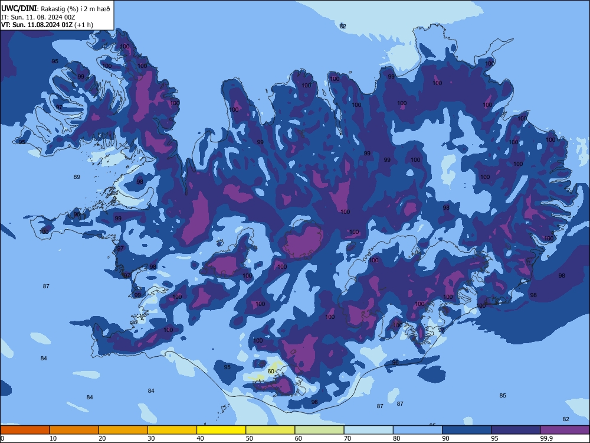
Task: Click the pale yellow-green 50–60 legend swatch
Action: [271, 430]
